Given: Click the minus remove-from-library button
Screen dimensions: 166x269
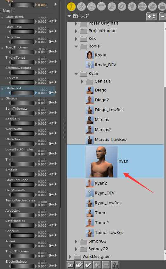Looking at the screenshot, I should [x=106, y=265].
